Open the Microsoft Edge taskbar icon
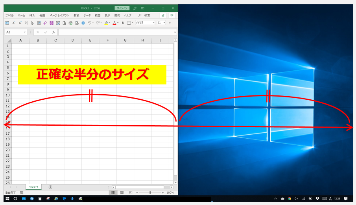Screen dimensions: 356x205 coord(64,199)
